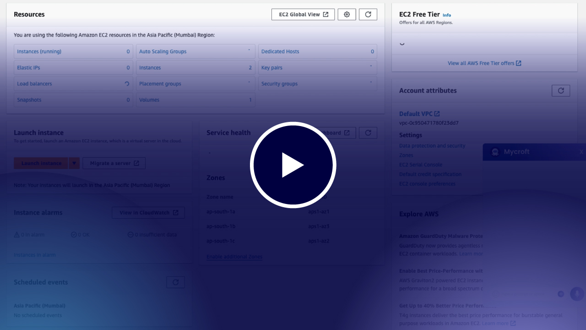Select zone ap-south-1b text
This screenshot has height=330, width=586.
221,226
